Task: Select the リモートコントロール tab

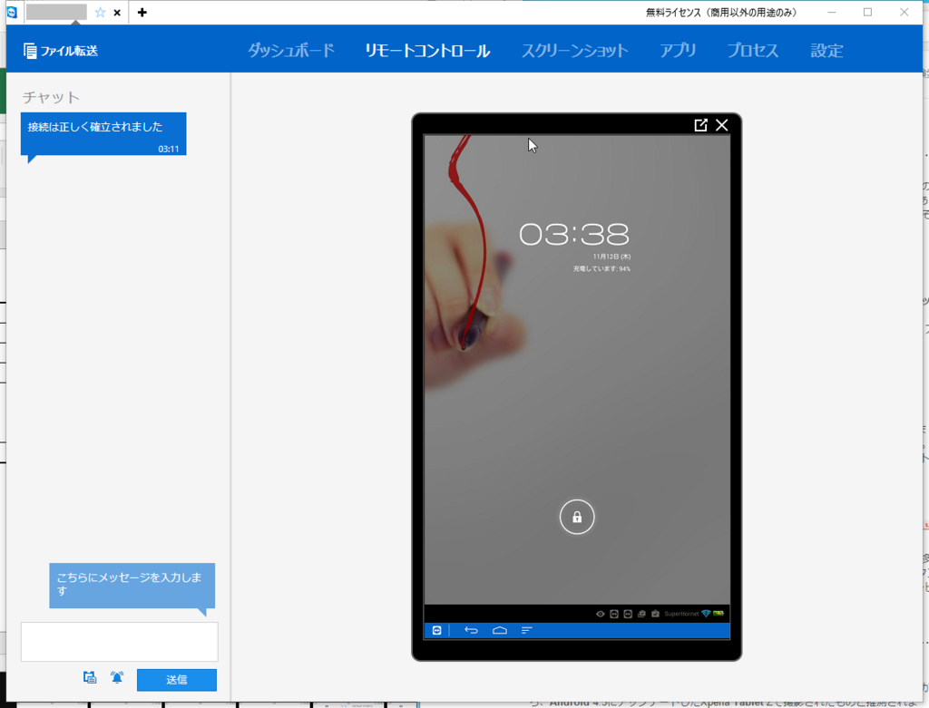Action: tap(427, 51)
